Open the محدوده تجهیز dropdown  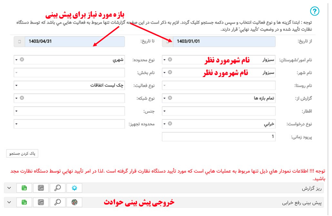pyautogui.click(x=17, y=124)
